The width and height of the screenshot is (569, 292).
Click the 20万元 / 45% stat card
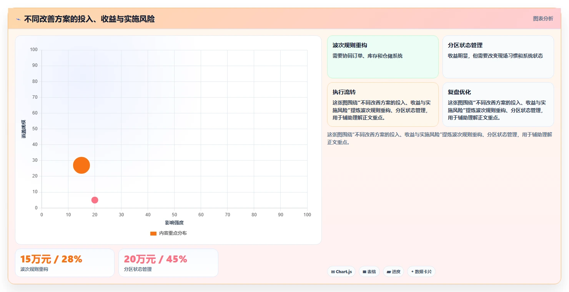coord(168,263)
